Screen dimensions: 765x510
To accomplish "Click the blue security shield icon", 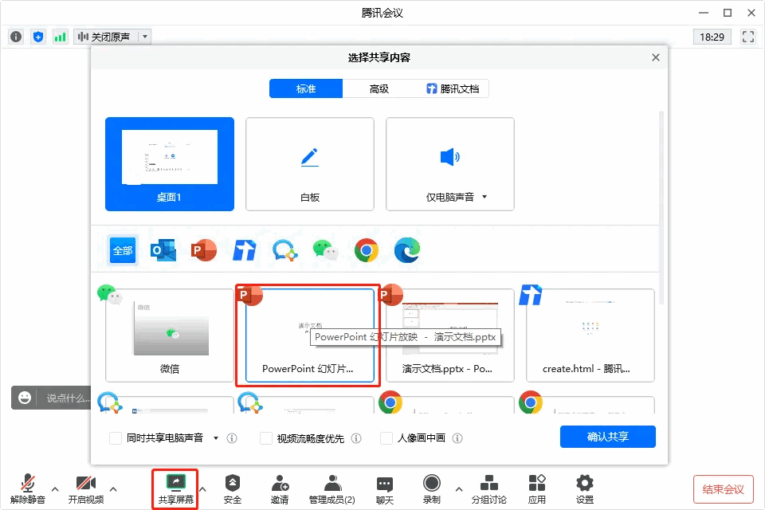I will (38, 37).
